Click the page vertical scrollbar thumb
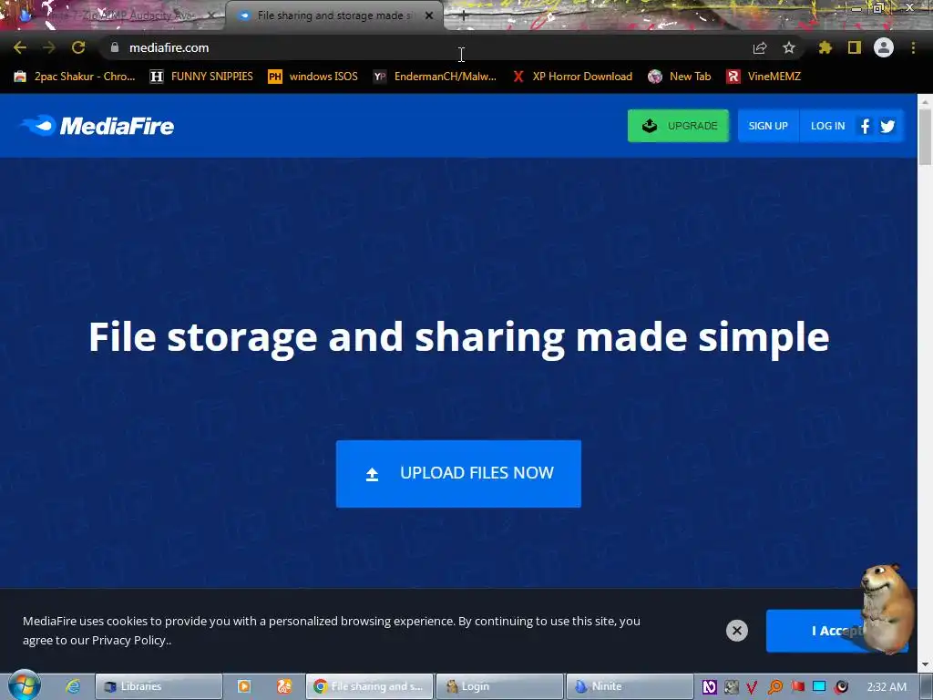Screen dimensions: 933x700 (925, 137)
